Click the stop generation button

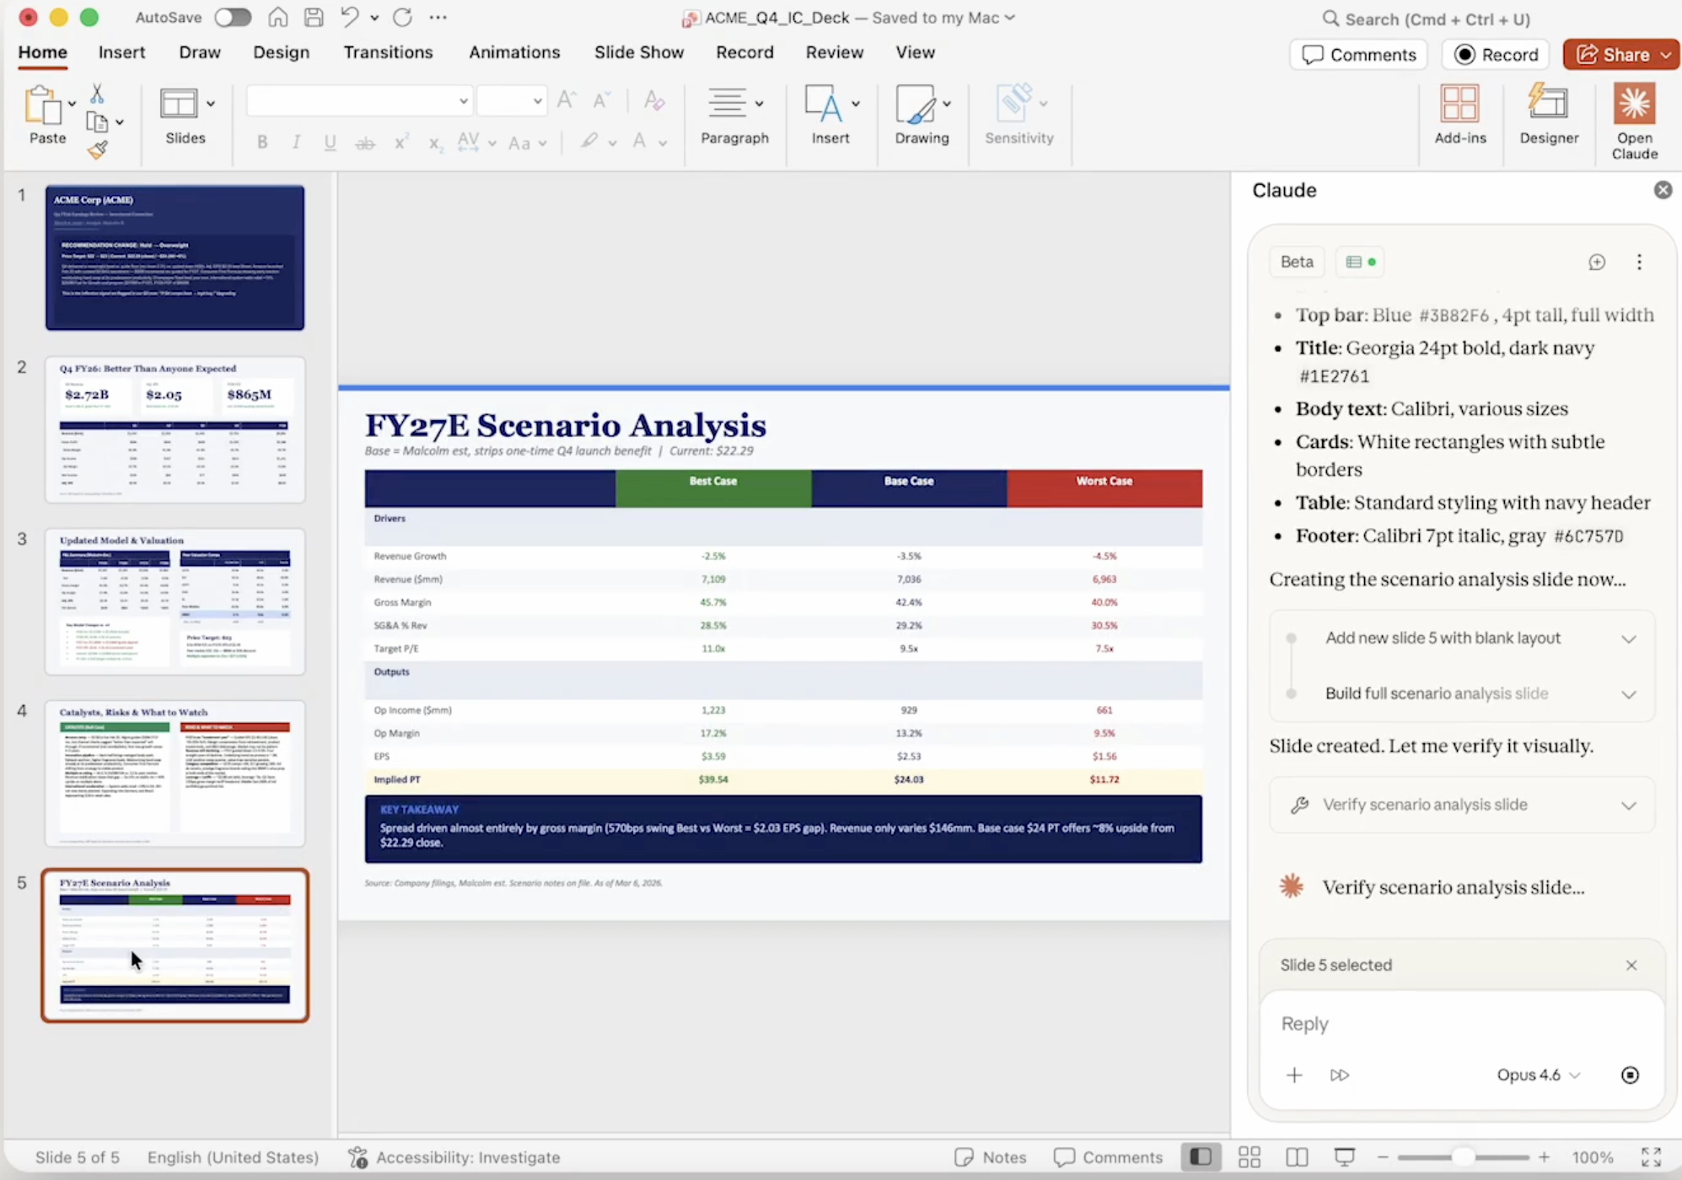(1630, 1075)
